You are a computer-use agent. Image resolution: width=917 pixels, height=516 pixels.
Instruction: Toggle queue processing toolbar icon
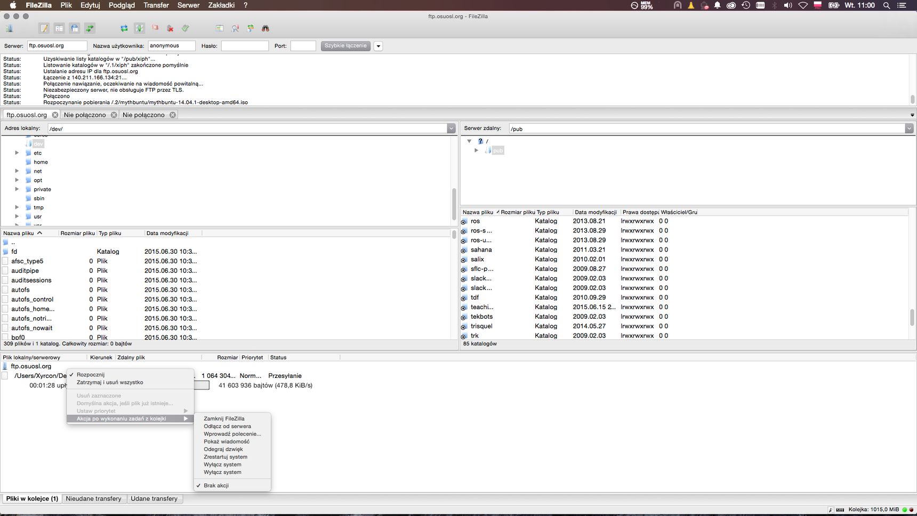click(139, 28)
